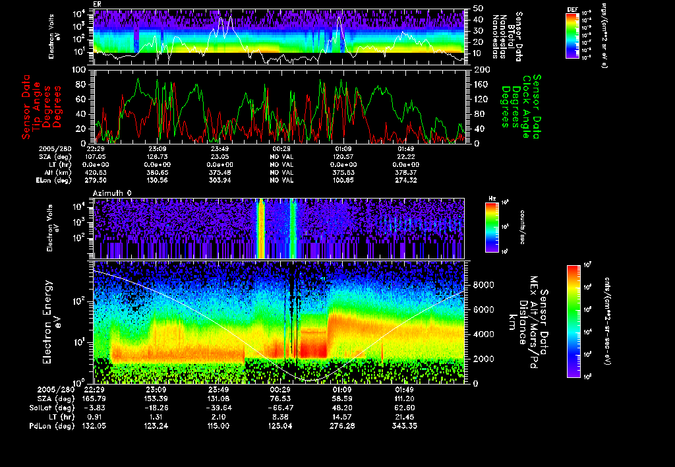Screen dimensions: 675x467
Task: Click the 'DEF' color bar label
Action: point(572,9)
